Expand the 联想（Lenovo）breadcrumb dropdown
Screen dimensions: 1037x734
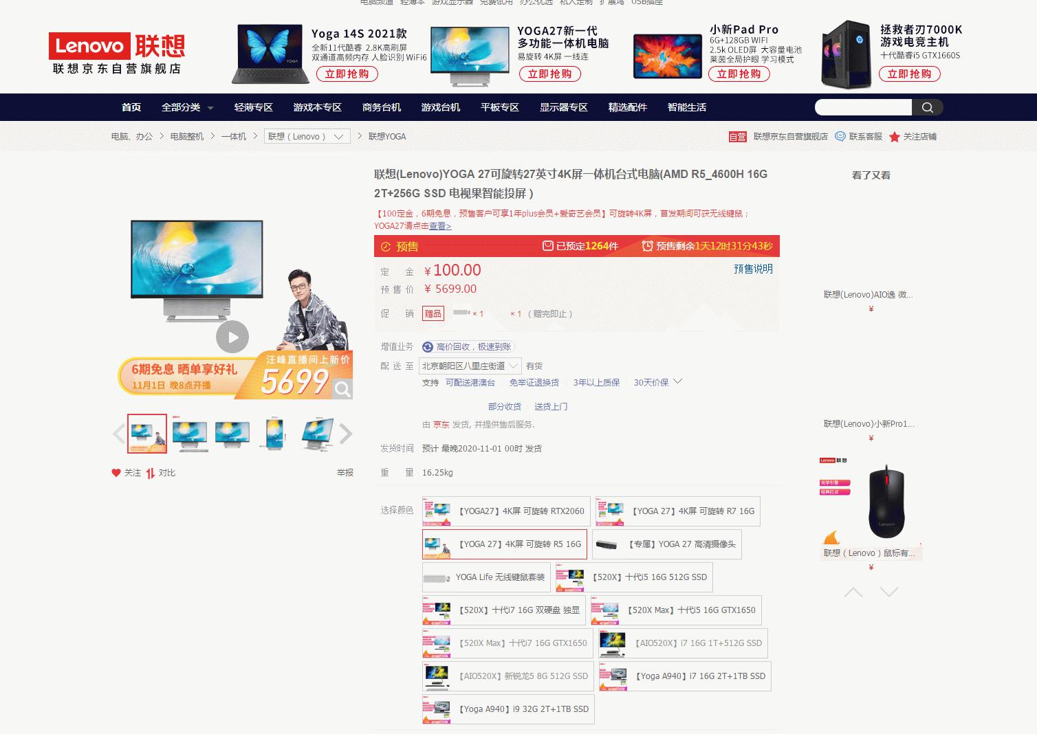(x=307, y=137)
